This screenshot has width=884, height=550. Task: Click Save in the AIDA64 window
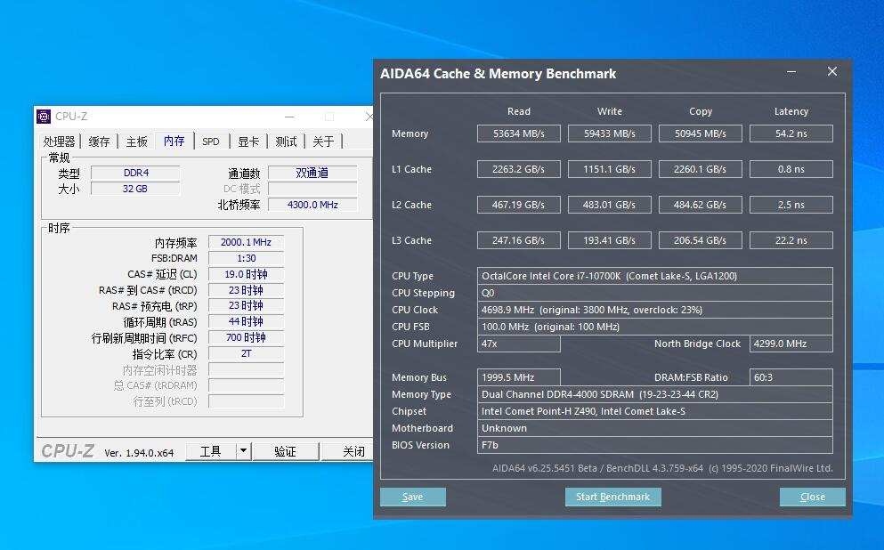(x=412, y=497)
